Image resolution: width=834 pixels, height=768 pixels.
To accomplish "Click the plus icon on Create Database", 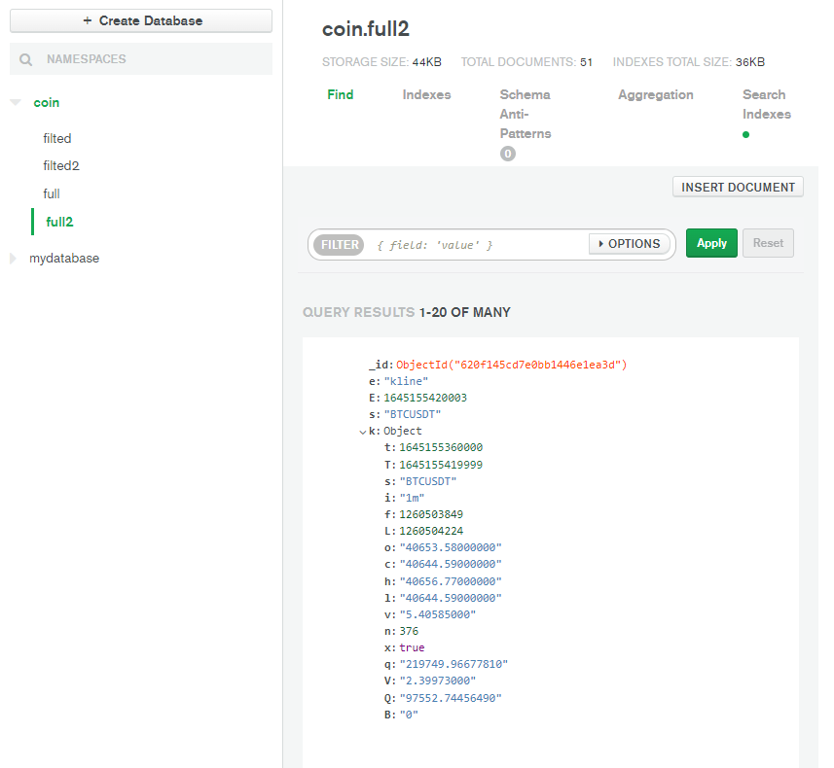I will point(88,20).
